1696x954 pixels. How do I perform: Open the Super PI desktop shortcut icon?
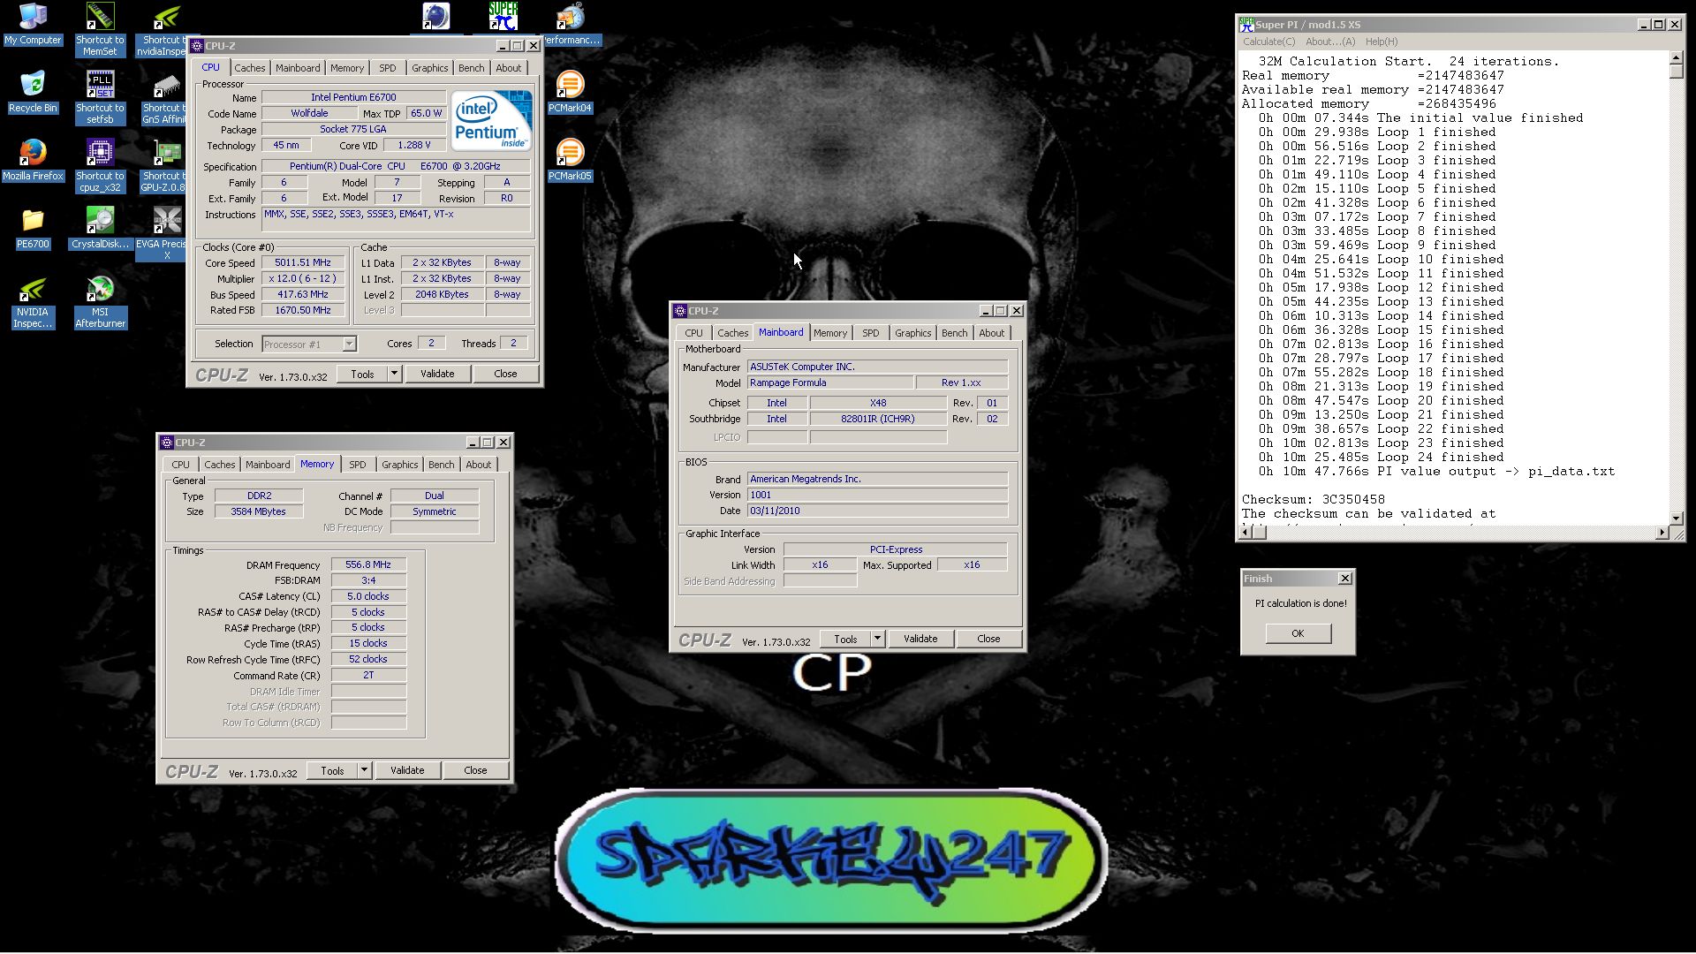(x=503, y=17)
